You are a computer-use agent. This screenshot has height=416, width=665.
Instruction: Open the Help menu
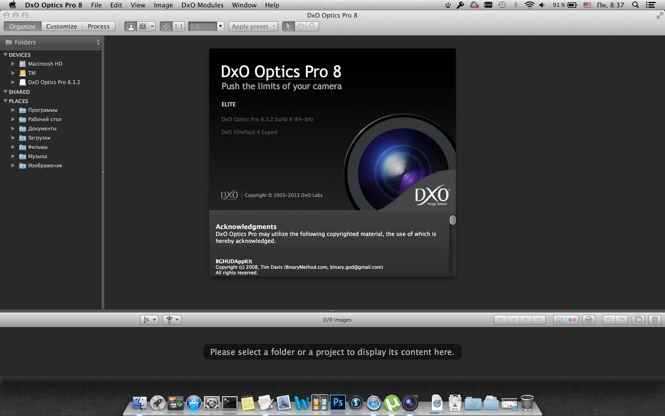[x=272, y=5]
